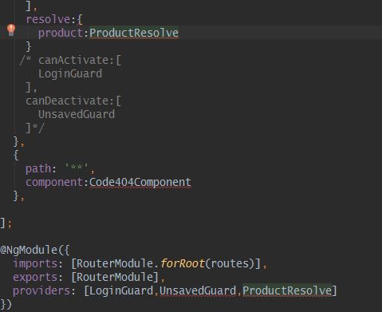Click the '**' wildcard path string

point(77,168)
